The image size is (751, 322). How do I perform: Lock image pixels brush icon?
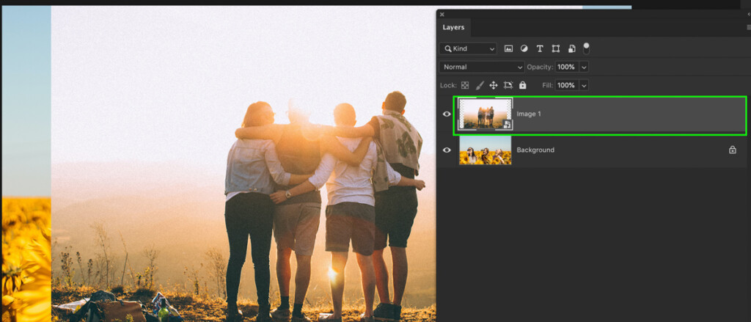click(480, 85)
